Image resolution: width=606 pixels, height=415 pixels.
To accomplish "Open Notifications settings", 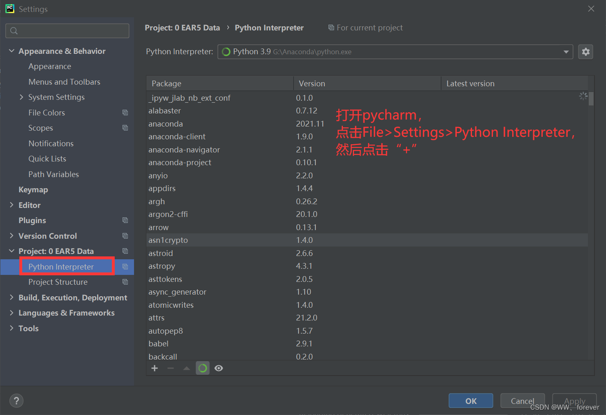I will coord(51,143).
